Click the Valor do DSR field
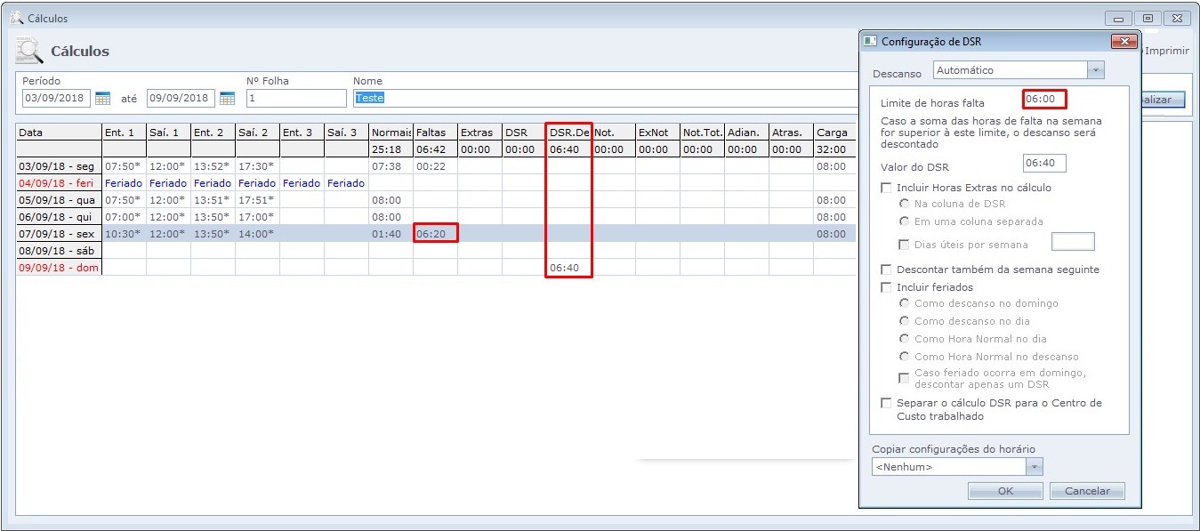The width and height of the screenshot is (1200, 531). coord(1044,164)
